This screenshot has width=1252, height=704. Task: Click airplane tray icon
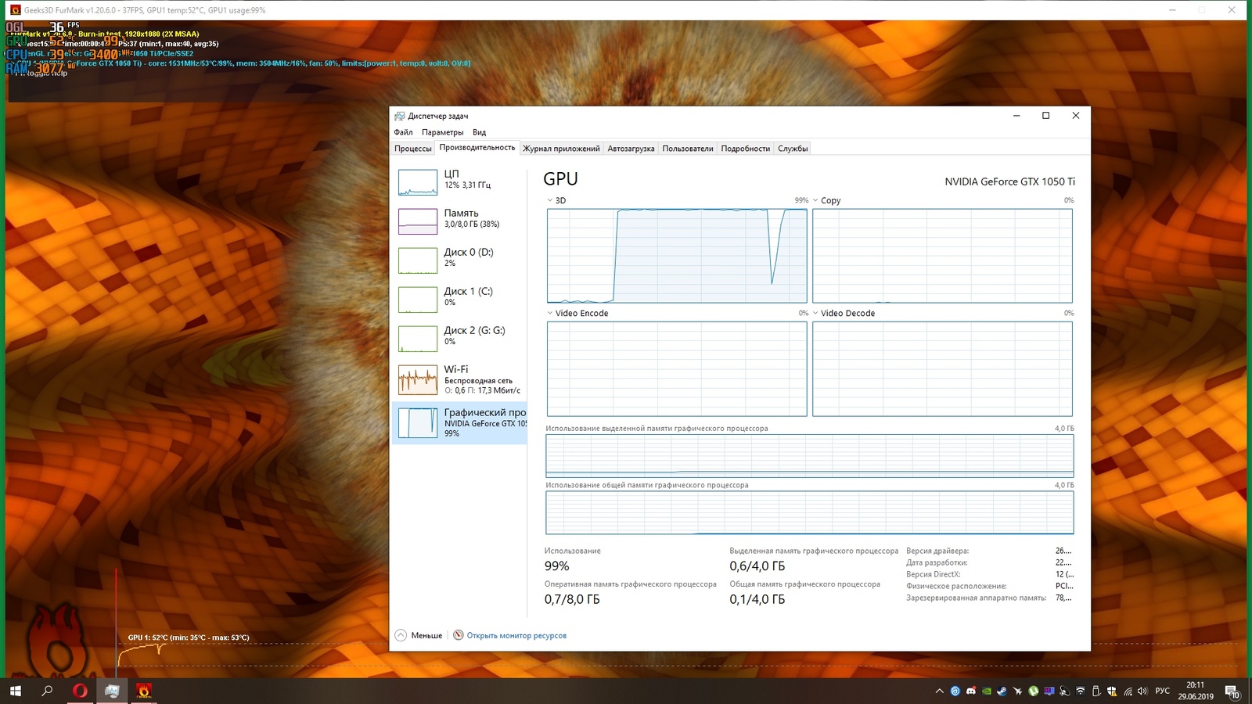click(x=1018, y=691)
